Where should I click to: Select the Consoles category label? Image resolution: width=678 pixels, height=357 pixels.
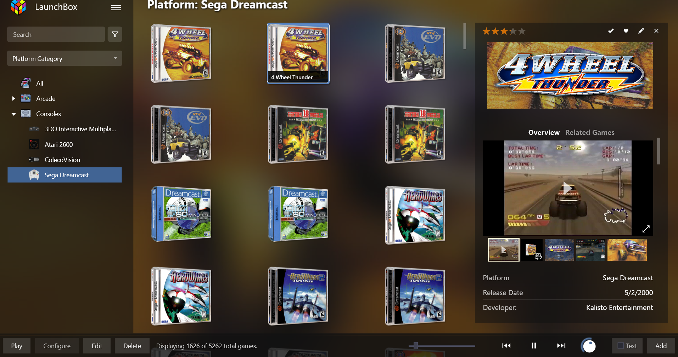point(49,114)
